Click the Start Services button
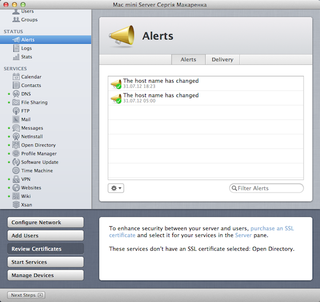The image size is (320, 302). click(45, 262)
